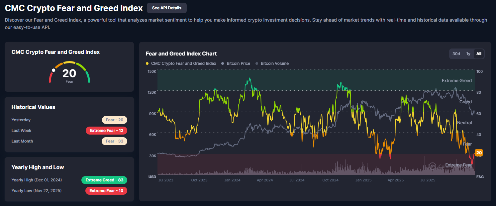Choose the All time range tab
Viewport: 496px width, 206px height.
(x=479, y=54)
